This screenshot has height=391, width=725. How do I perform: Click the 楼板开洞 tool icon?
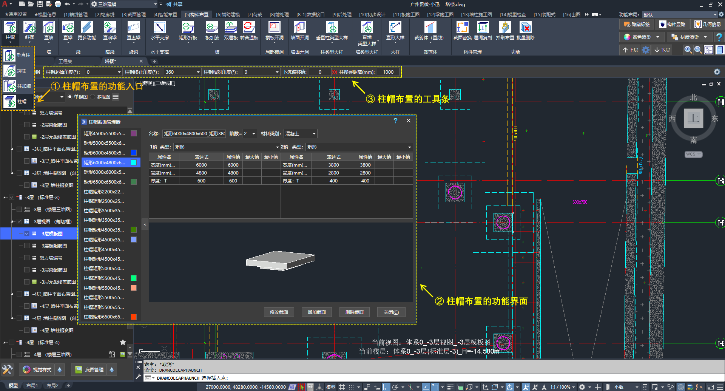[x=275, y=28]
